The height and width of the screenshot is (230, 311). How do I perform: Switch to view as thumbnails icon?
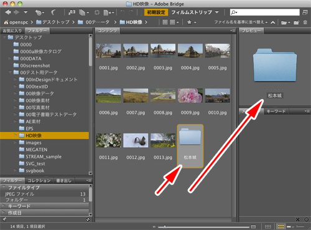pyautogui.click(x=281, y=226)
